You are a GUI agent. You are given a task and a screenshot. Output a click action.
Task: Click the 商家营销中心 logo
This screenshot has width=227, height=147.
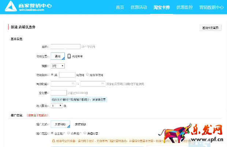point(30,7)
